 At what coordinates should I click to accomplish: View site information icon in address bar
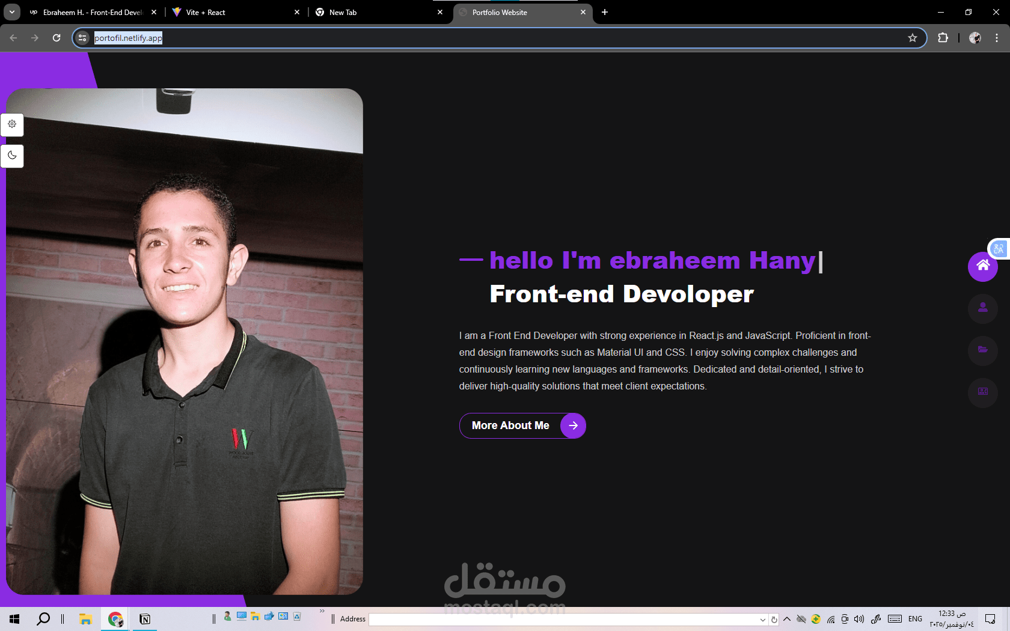coord(83,38)
